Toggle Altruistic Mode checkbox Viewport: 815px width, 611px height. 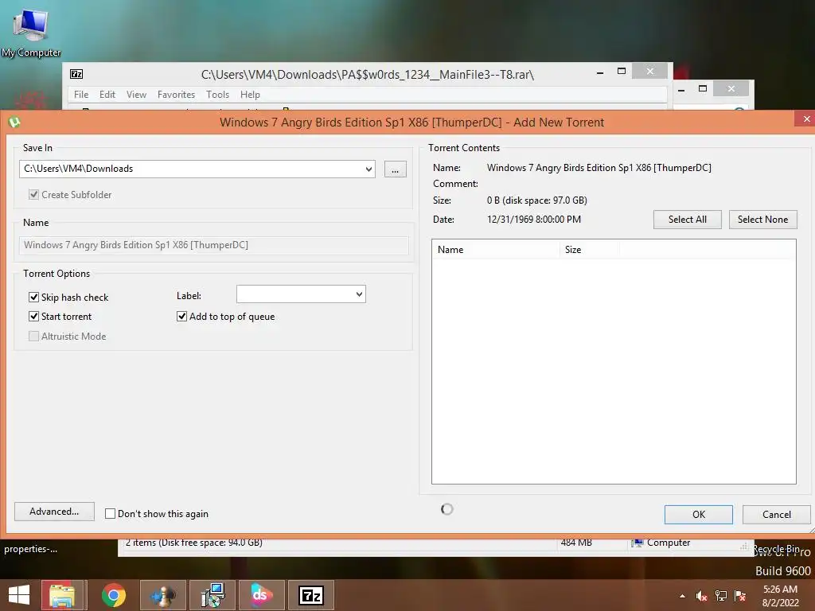[x=33, y=337]
